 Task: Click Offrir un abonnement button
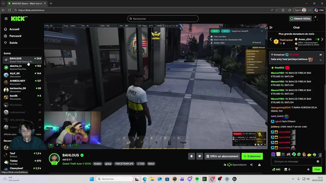point(222,156)
